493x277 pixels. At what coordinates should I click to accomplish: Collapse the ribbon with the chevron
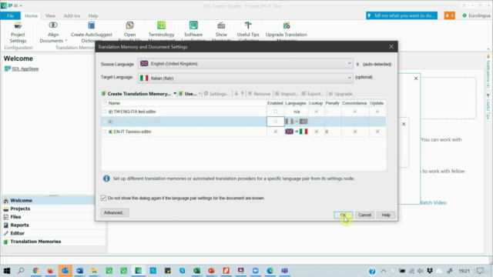[488, 48]
